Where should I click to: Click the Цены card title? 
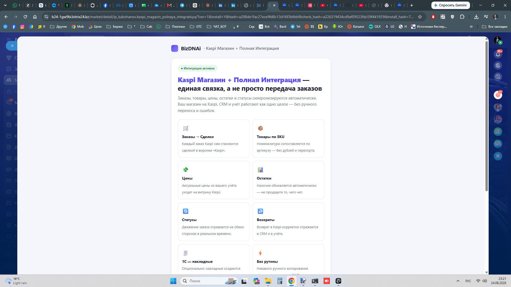pyautogui.click(x=187, y=178)
